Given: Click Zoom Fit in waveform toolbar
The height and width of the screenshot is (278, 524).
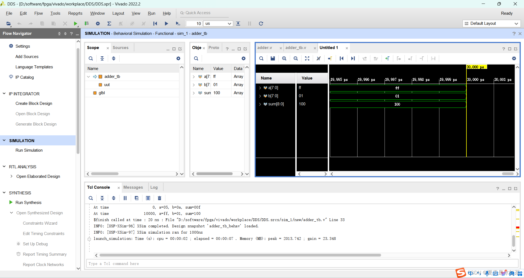Looking at the screenshot, I should 307,59.
